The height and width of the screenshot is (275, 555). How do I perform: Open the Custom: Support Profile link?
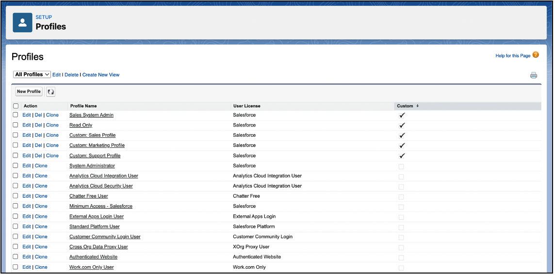[x=95, y=156]
